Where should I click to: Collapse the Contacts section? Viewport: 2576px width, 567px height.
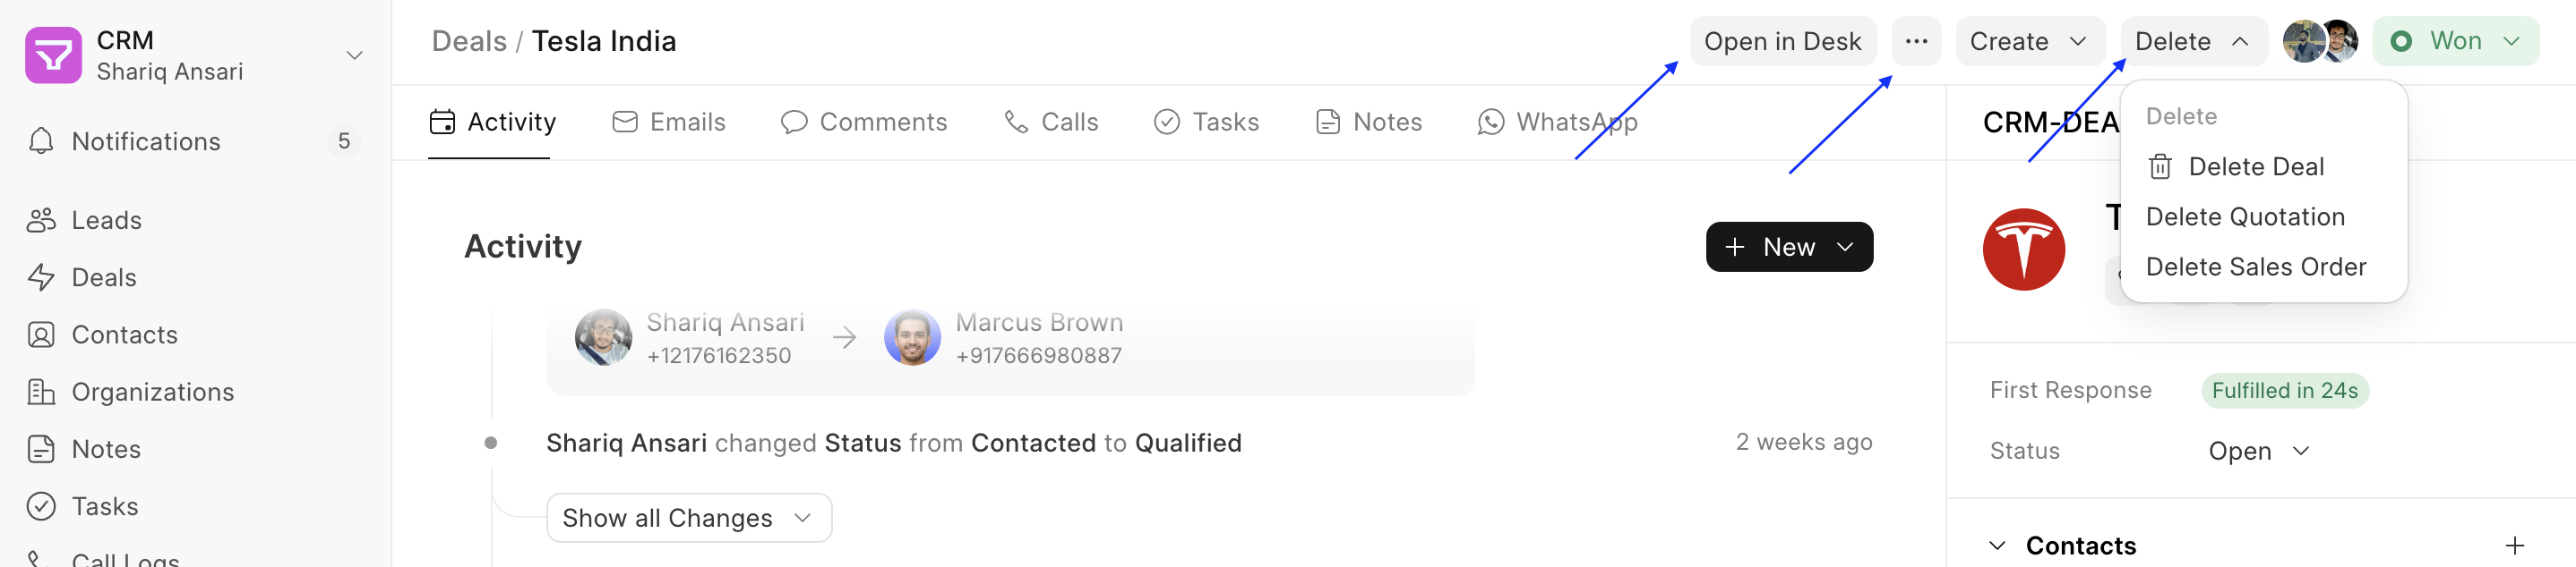1997,545
